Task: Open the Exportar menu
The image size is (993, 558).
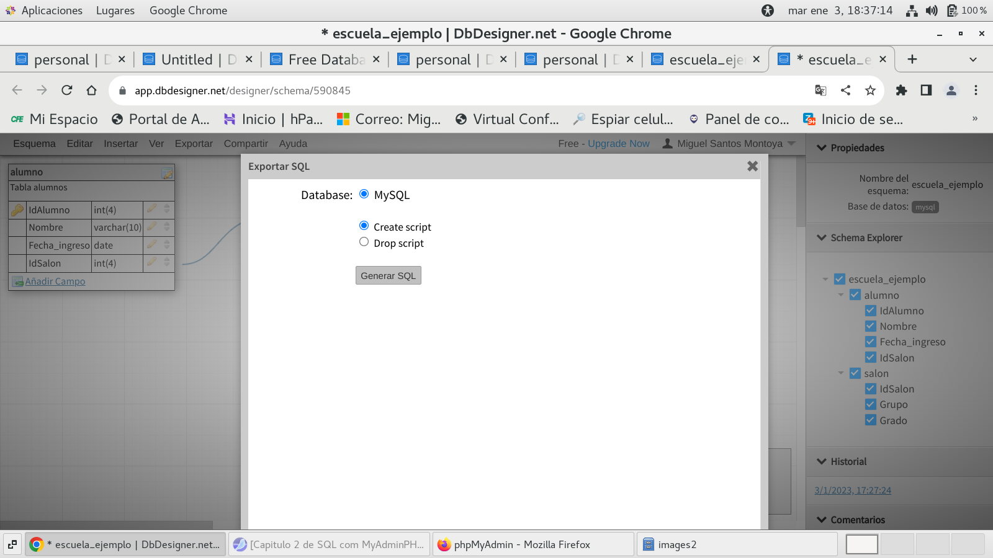Action: pos(194,144)
